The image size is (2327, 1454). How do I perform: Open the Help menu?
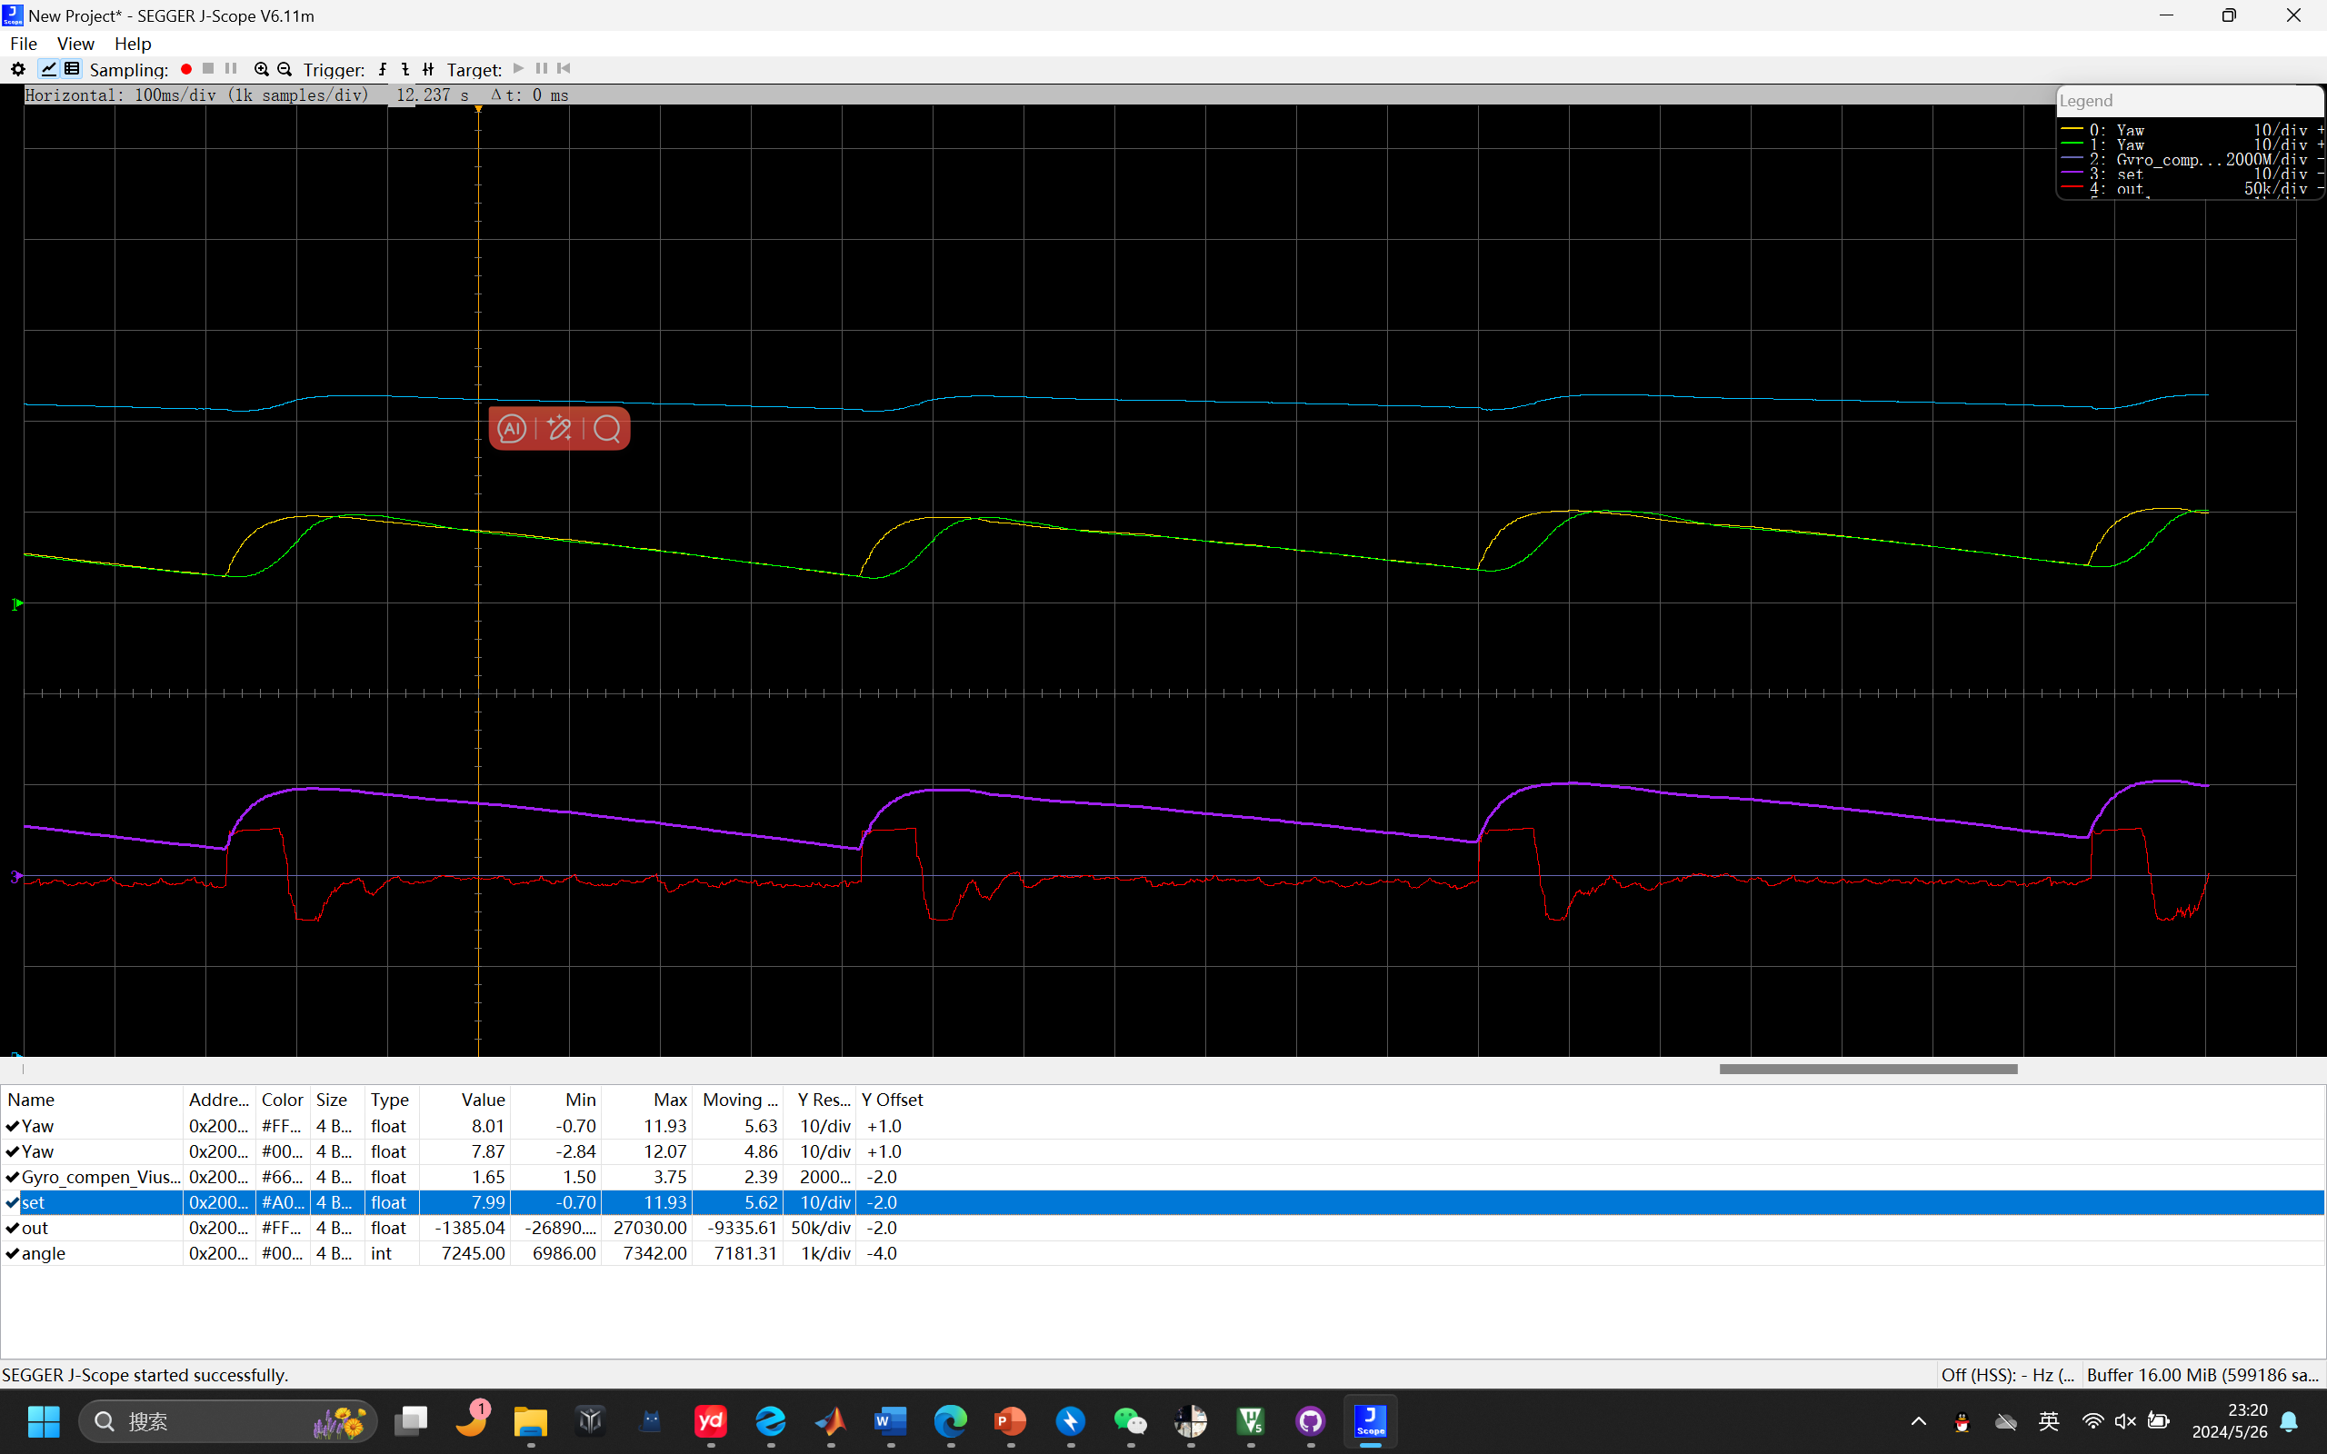[x=133, y=44]
